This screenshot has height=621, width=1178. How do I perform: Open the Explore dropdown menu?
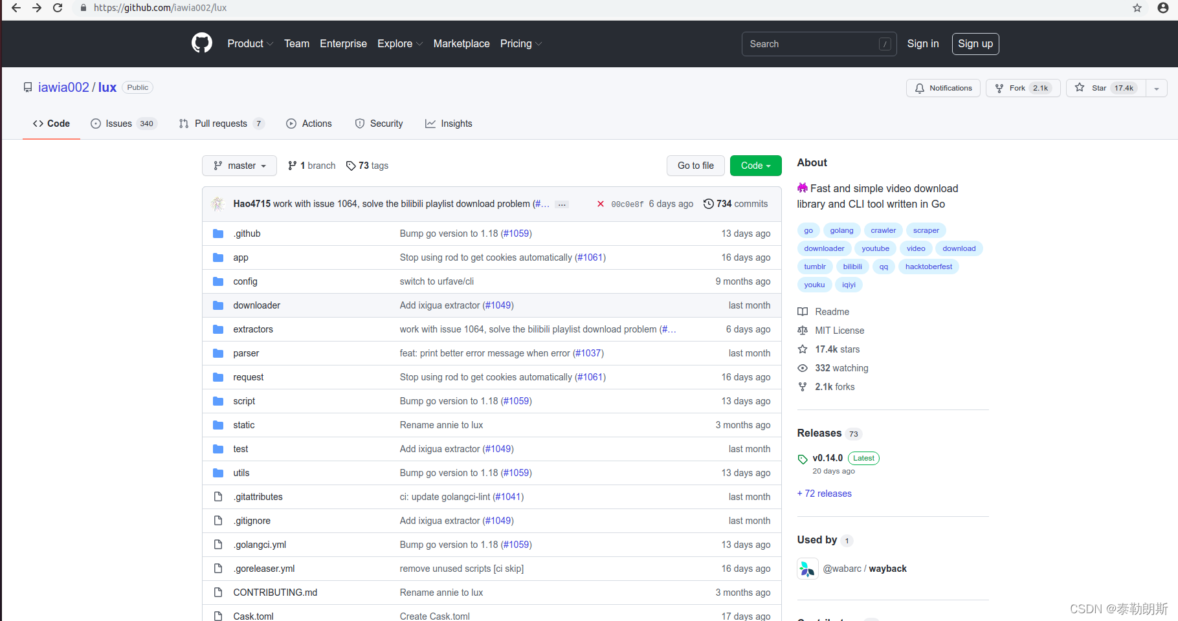(400, 43)
